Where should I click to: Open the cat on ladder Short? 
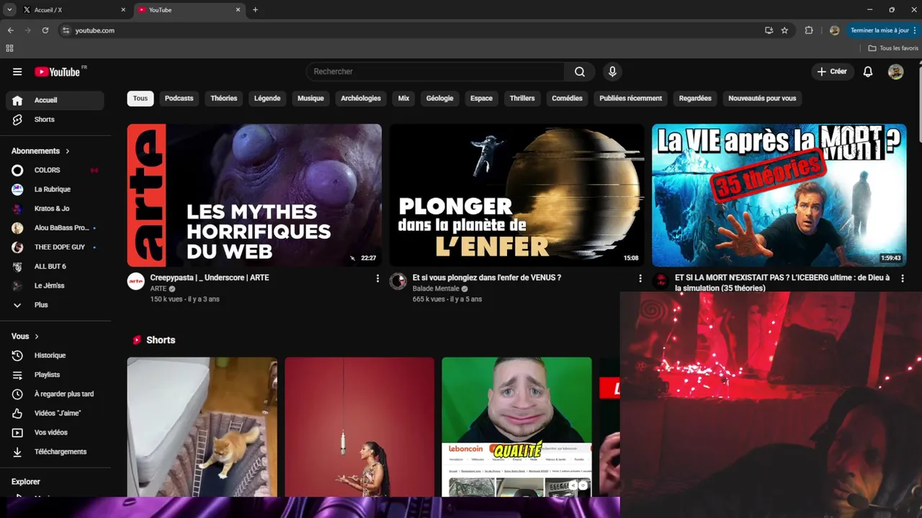click(x=202, y=427)
